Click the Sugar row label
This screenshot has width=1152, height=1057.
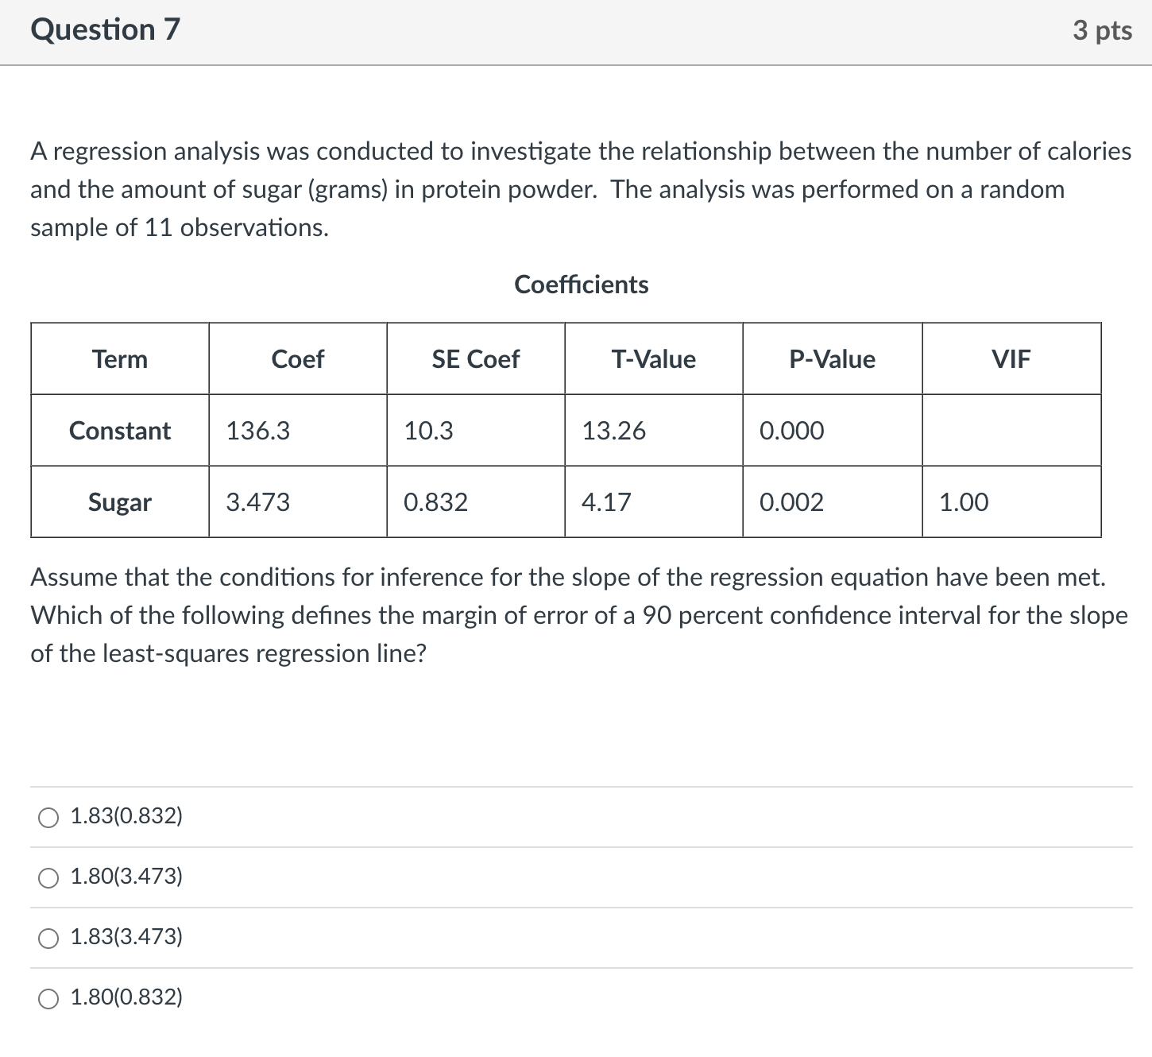pyautogui.click(x=119, y=502)
